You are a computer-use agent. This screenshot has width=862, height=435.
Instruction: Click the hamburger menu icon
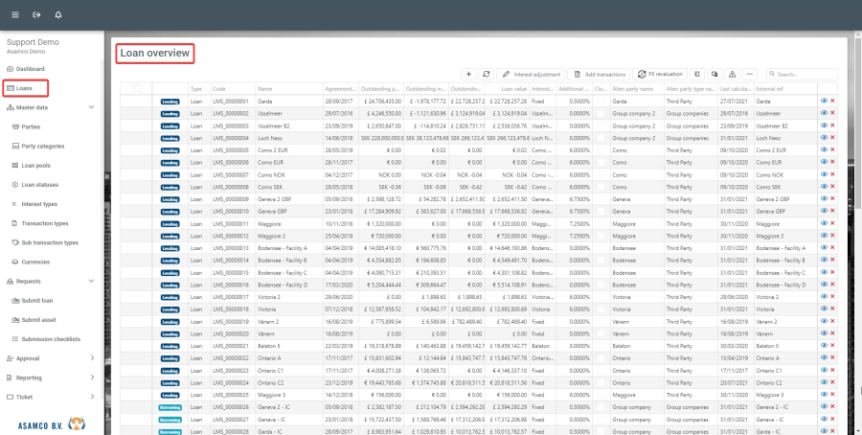click(x=14, y=15)
